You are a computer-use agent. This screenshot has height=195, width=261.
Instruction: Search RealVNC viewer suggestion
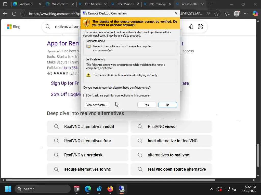click(x=171, y=126)
